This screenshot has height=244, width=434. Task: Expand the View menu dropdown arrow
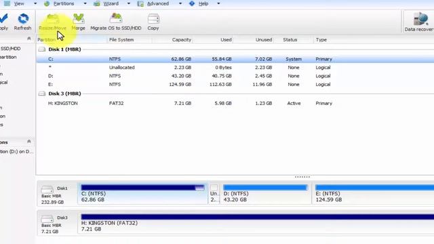[35, 3]
